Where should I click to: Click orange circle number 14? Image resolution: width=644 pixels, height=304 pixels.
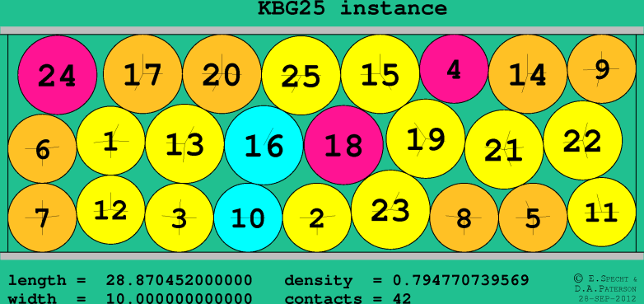[528, 74]
